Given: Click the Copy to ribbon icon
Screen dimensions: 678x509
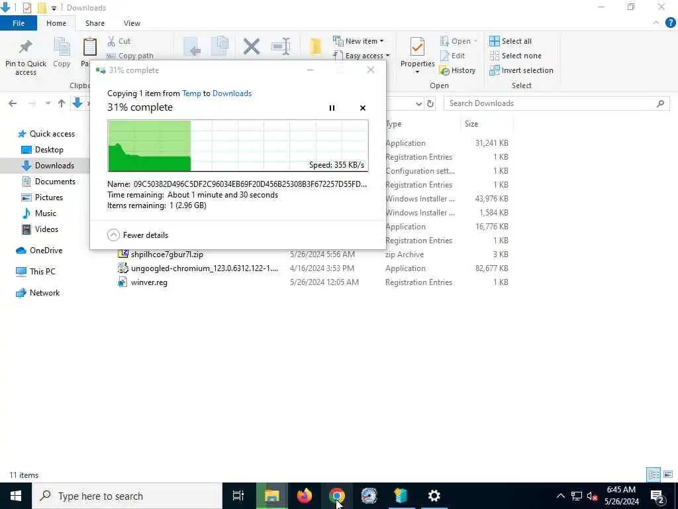Looking at the screenshot, I should pos(220,47).
